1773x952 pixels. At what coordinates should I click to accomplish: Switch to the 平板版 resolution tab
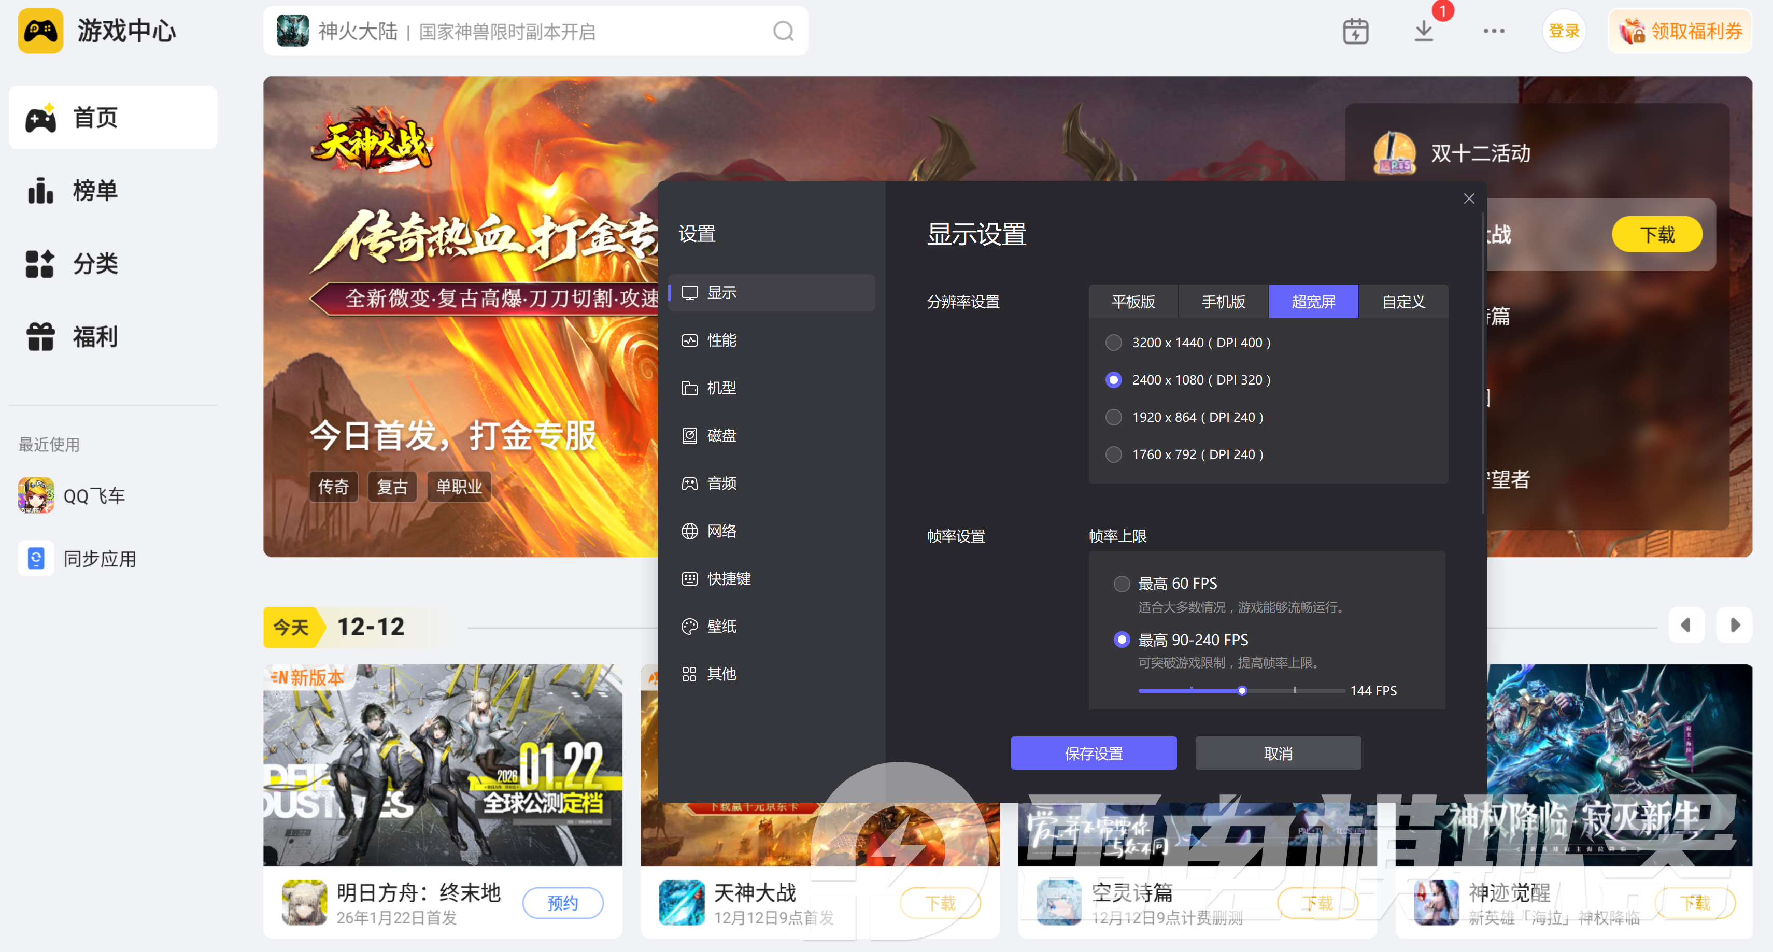click(1133, 302)
